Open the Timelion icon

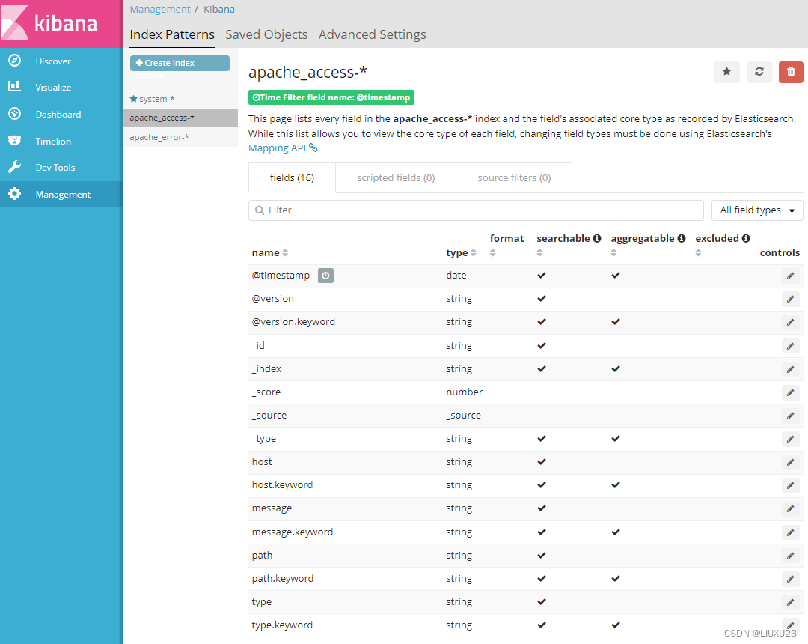[15, 141]
